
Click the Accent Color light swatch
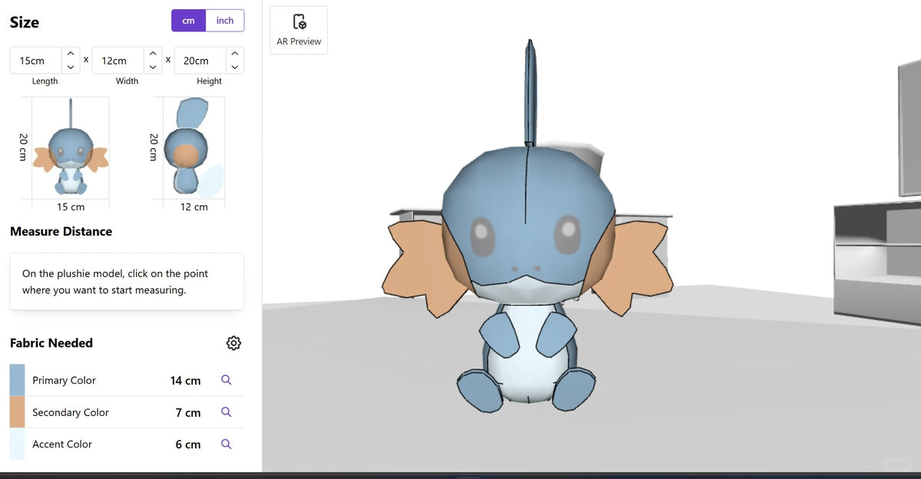pyautogui.click(x=17, y=444)
